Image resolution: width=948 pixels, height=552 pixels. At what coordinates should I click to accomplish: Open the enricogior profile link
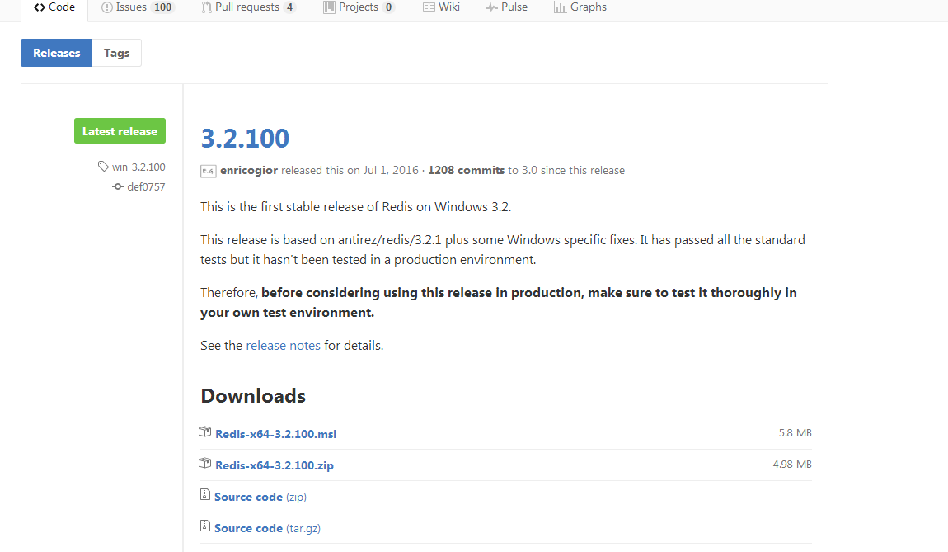(248, 170)
